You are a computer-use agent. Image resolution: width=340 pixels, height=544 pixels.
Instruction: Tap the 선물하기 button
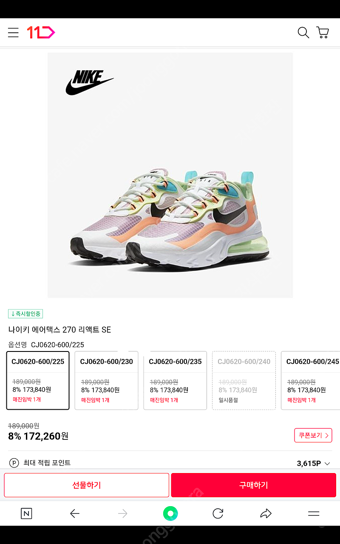(87, 485)
